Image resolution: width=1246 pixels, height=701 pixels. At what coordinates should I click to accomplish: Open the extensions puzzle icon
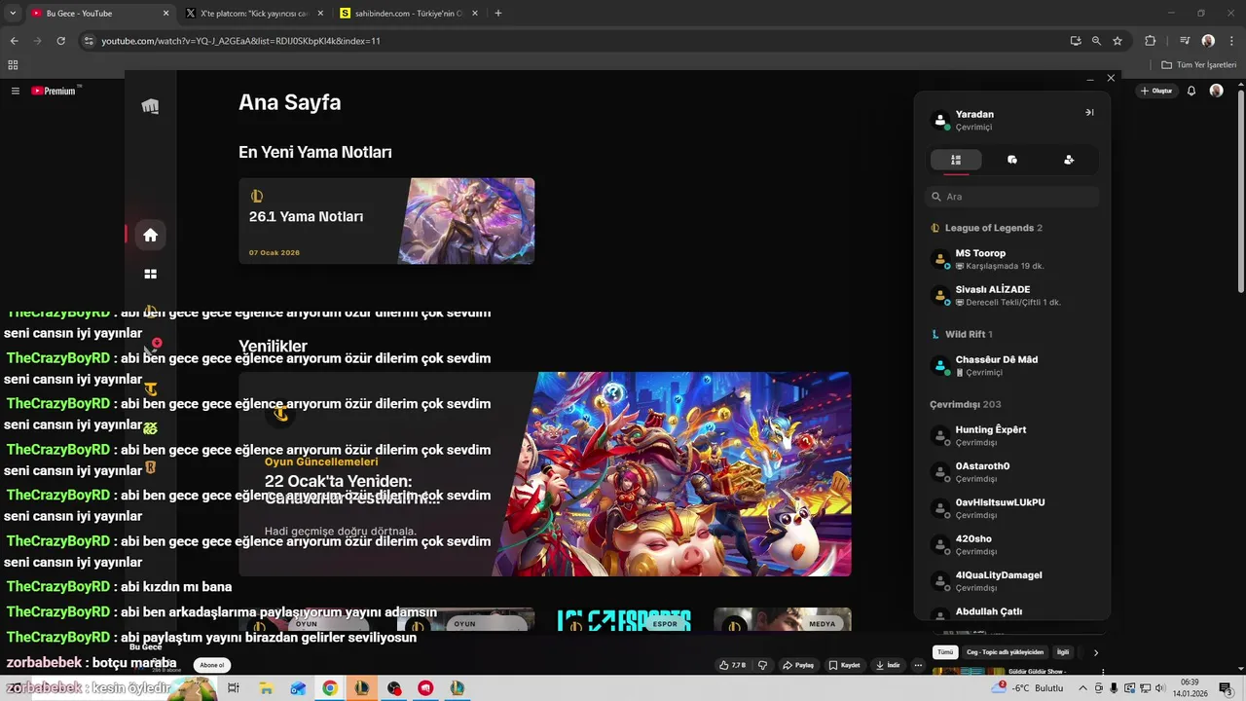point(1151,41)
